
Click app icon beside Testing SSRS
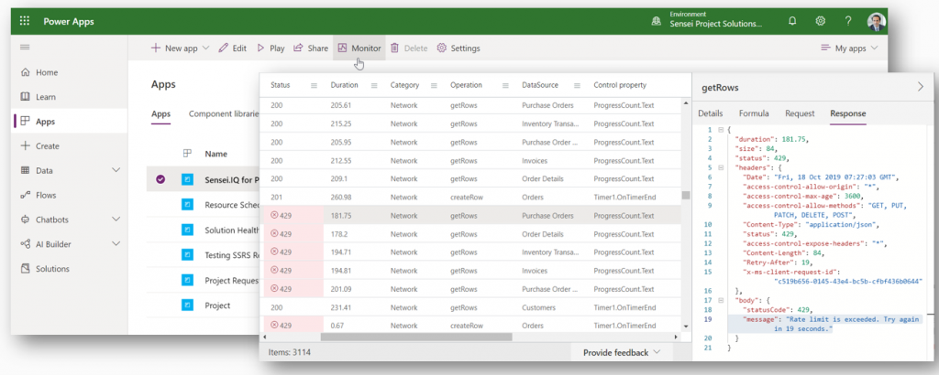tap(187, 255)
